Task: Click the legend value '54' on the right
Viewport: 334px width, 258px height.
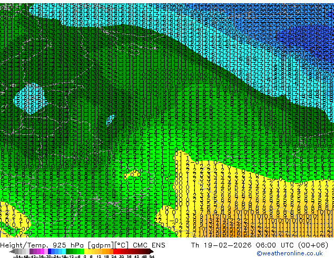Action: (x=152, y=256)
